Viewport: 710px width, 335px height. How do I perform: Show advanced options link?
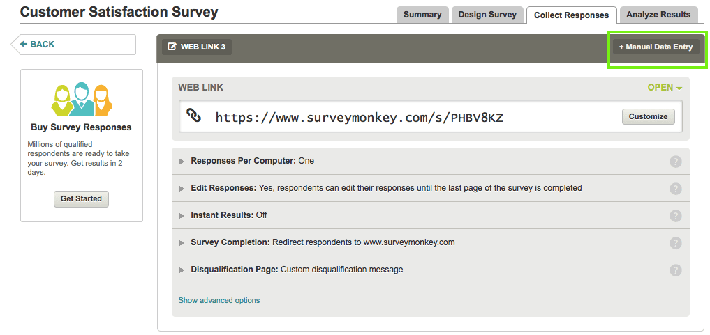point(219,300)
